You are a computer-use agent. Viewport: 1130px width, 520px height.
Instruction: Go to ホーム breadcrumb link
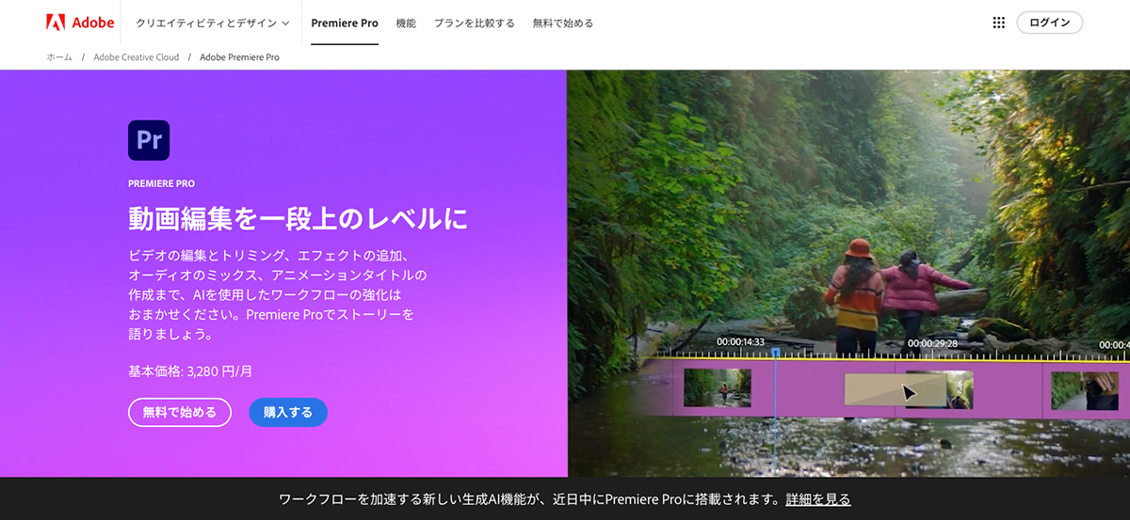pyautogui.click(x=58, y=57)
